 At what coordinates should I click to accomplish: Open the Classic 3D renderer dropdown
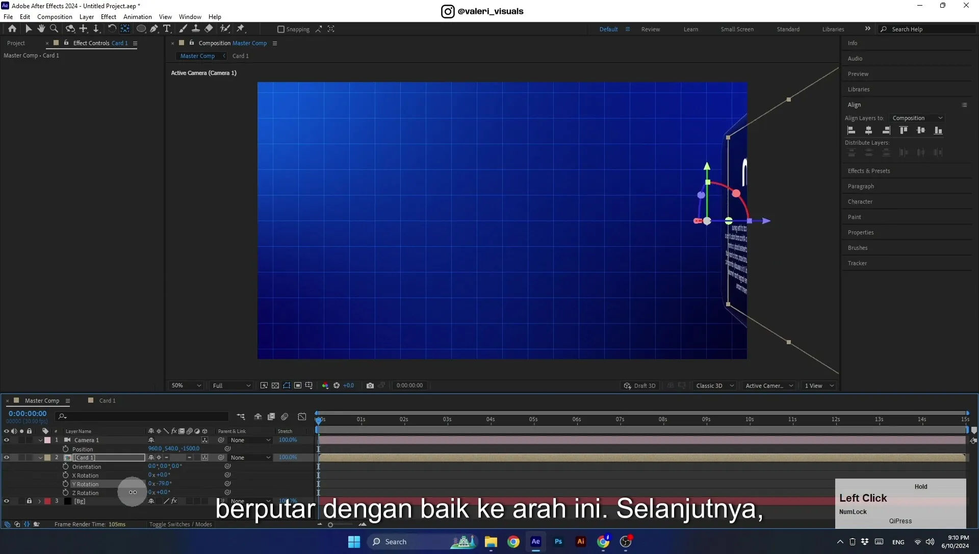[x=715, y=386]
